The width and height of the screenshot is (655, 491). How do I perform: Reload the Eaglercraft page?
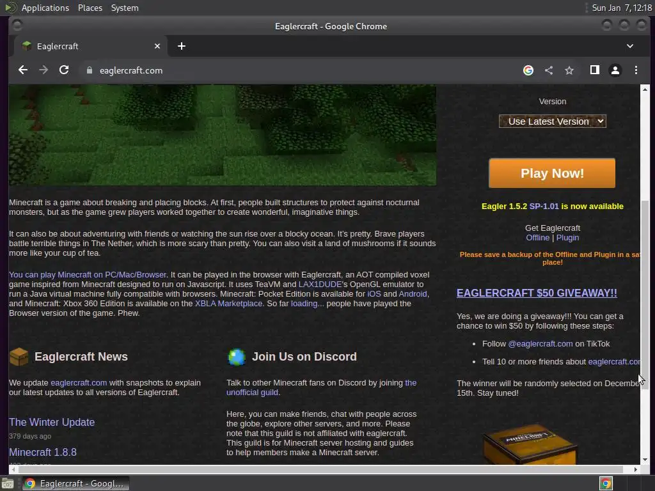(x=64, y=70)
